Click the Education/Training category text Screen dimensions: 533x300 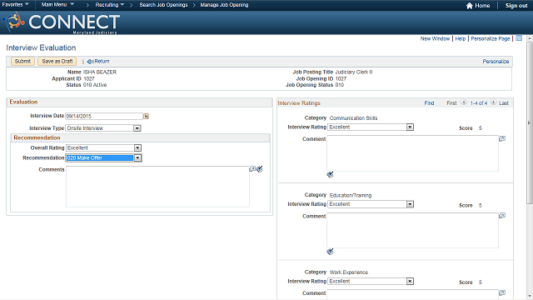point(351,195)
